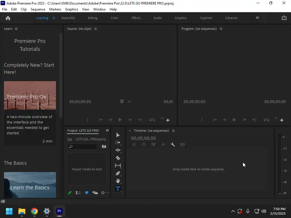Open Creative Cloud status icon
This screenshot has height=218, width=291.
(x=3, y=201)
